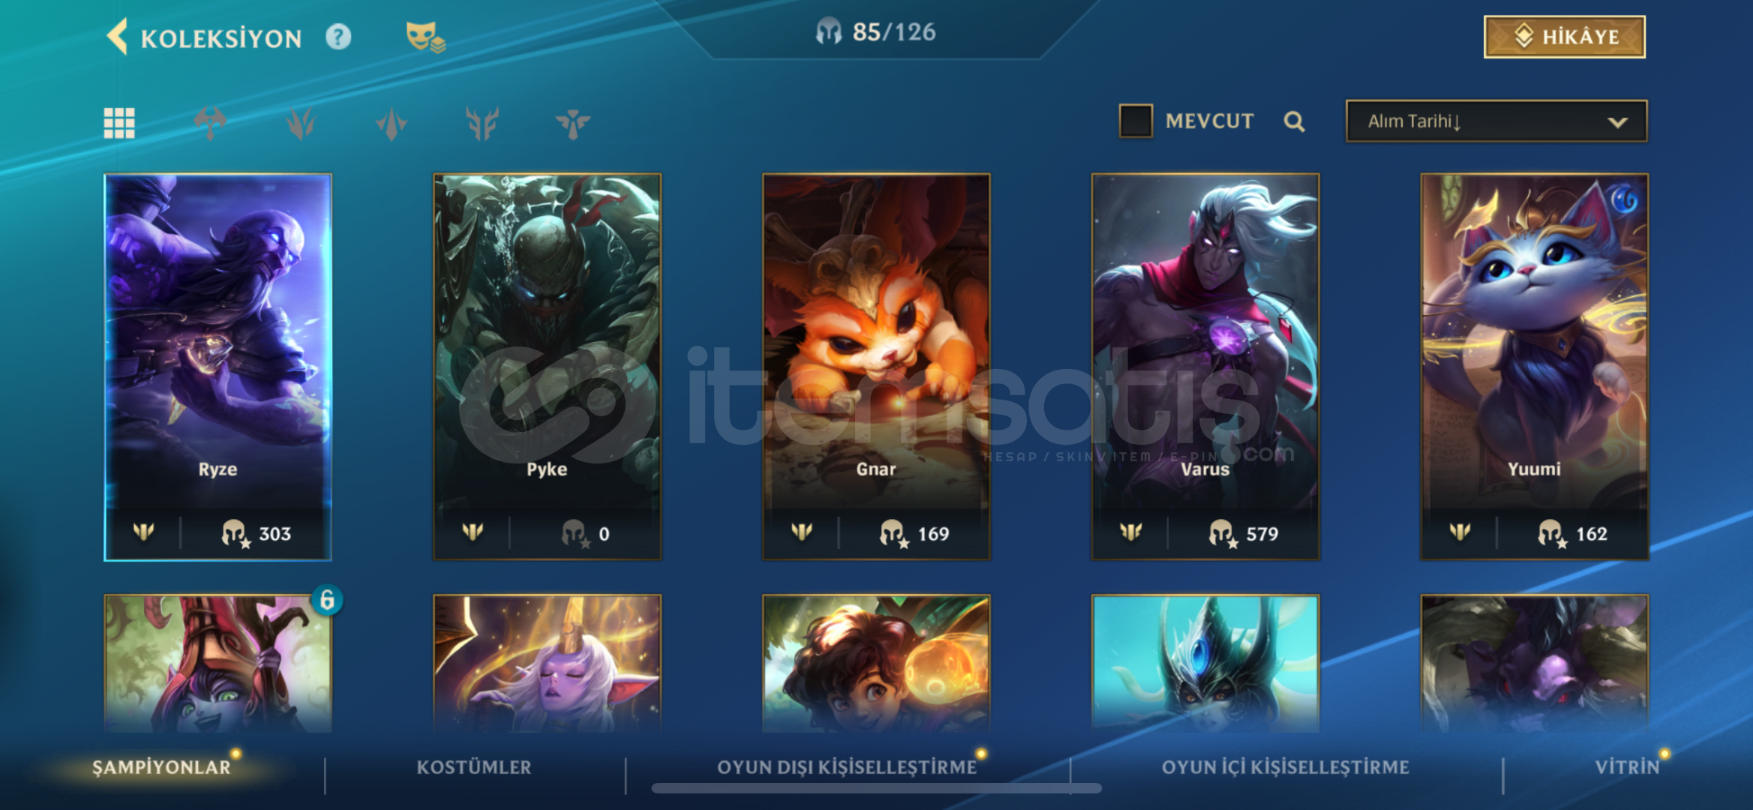Filter by the fifth role icon
Image resolution: width=1753 pixels, height=810 pixels.
pos(573,123)
